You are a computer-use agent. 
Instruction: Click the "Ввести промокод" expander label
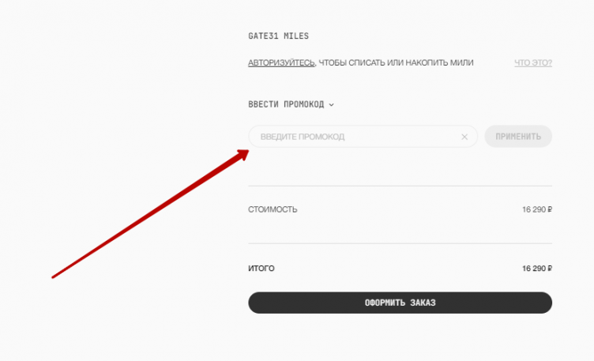point(286,104)
